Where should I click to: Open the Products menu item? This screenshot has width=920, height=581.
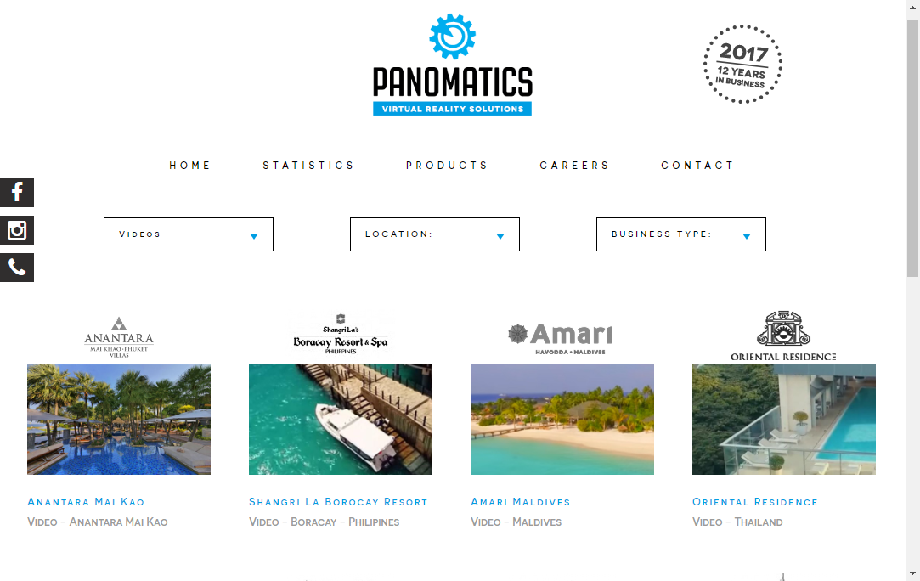[x=447, y=166]
